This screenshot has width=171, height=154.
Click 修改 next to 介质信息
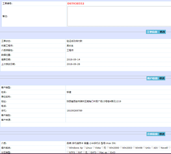click(162, 134)
